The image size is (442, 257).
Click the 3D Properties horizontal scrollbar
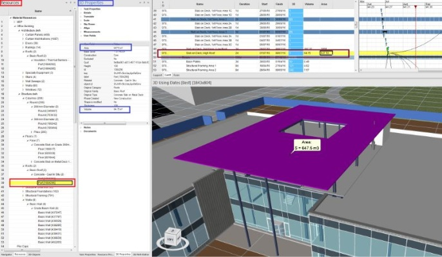pyautogui.click(x=114, y=123)
